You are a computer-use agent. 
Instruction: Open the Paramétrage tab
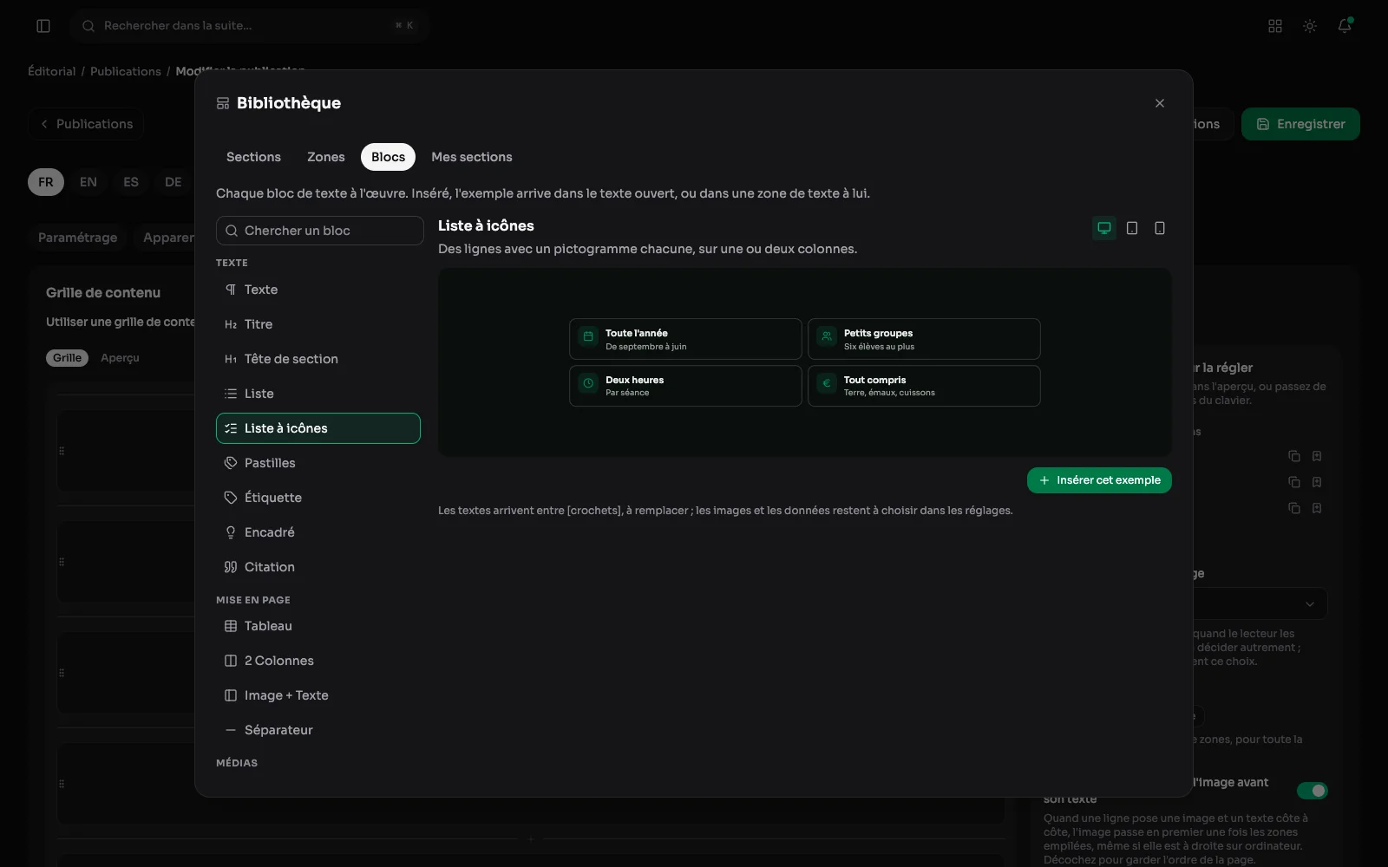point(77,238)
